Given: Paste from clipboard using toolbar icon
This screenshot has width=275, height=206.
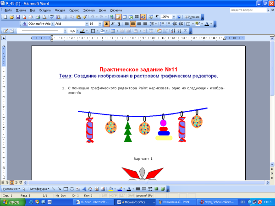Looking at the screenshot, I should [78, 17].
